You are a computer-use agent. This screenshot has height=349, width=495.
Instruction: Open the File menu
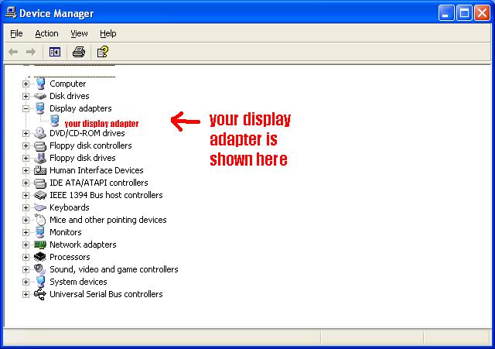click(x=16, y=33)
